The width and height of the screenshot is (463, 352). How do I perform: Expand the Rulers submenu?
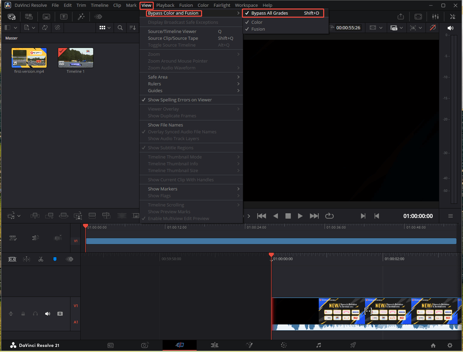pyautogui.click(x=191, y=84)
